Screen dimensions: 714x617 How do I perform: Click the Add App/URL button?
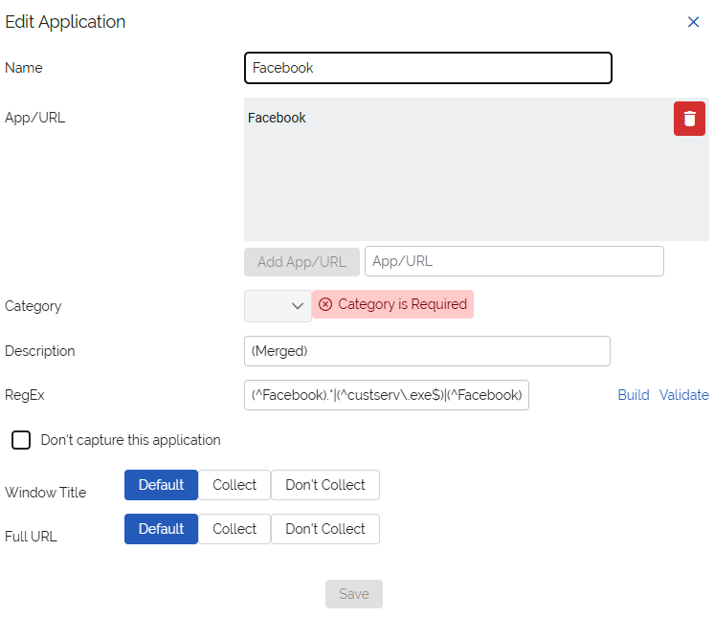[301, 262]
